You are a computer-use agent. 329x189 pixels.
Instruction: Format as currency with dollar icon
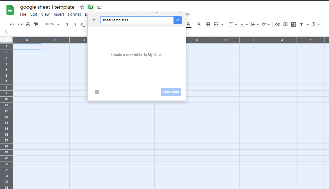(67, 24)
